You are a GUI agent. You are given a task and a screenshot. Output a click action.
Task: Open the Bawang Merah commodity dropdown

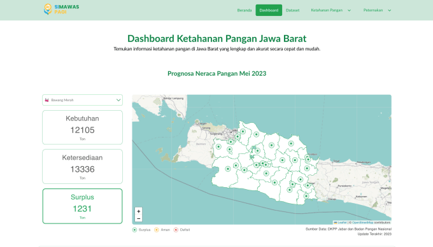(x=82, y=100)
